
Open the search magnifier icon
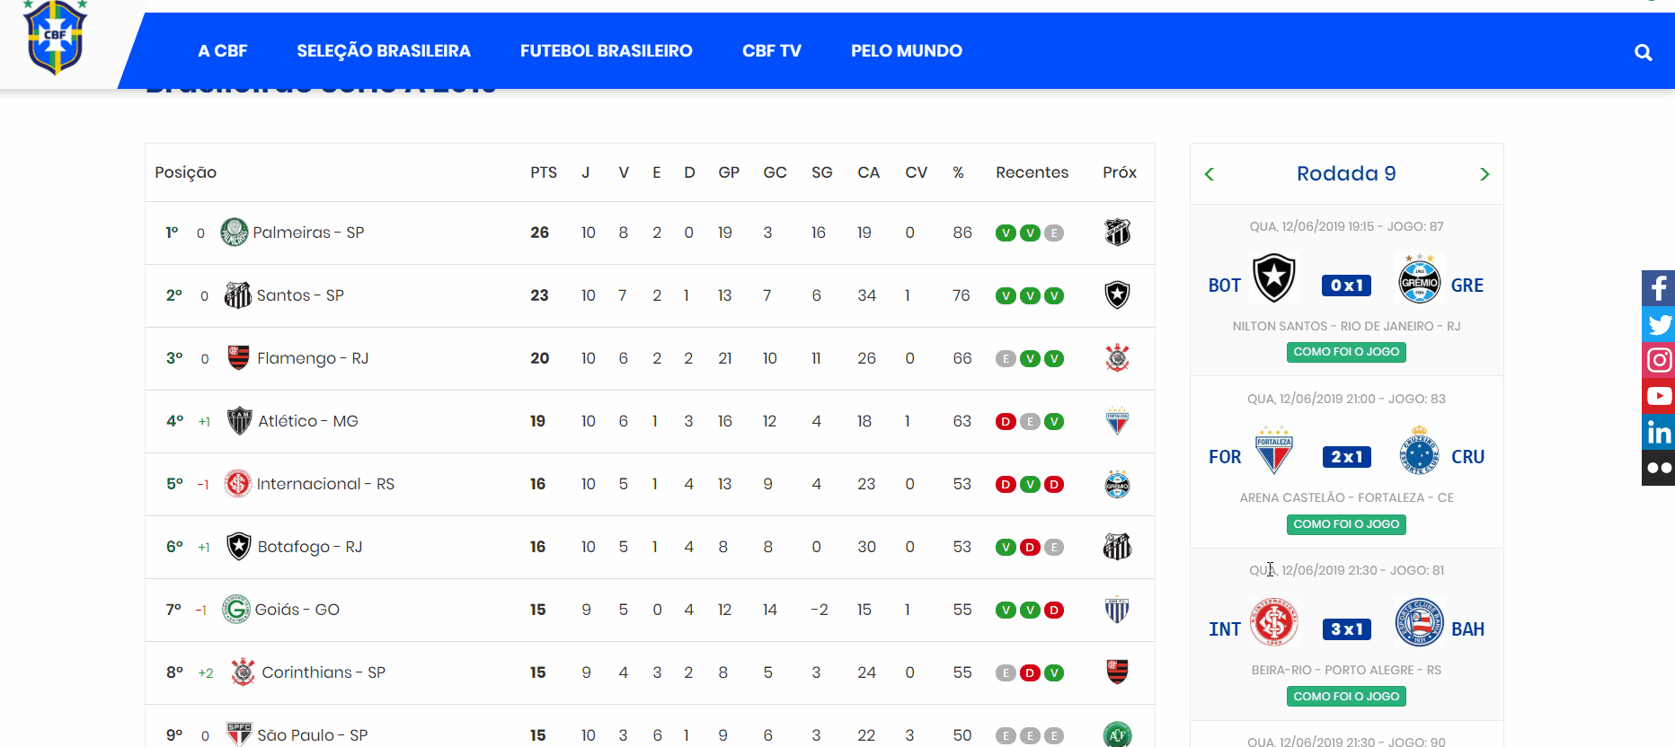pyautogui.click(x=1643, y=52)
